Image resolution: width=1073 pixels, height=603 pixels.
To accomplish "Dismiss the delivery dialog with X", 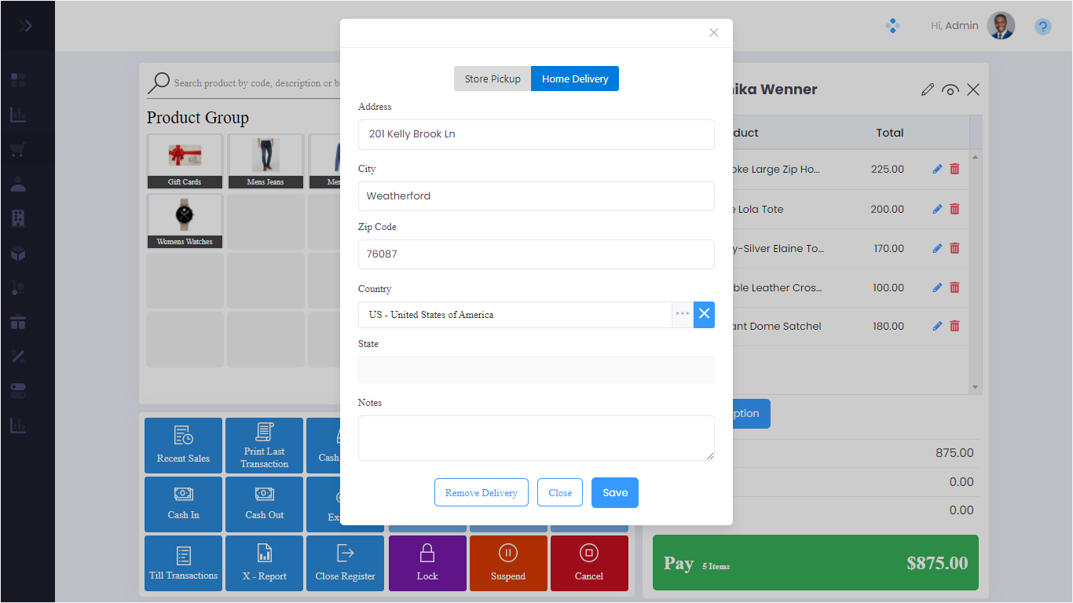I will pos(714,33).
